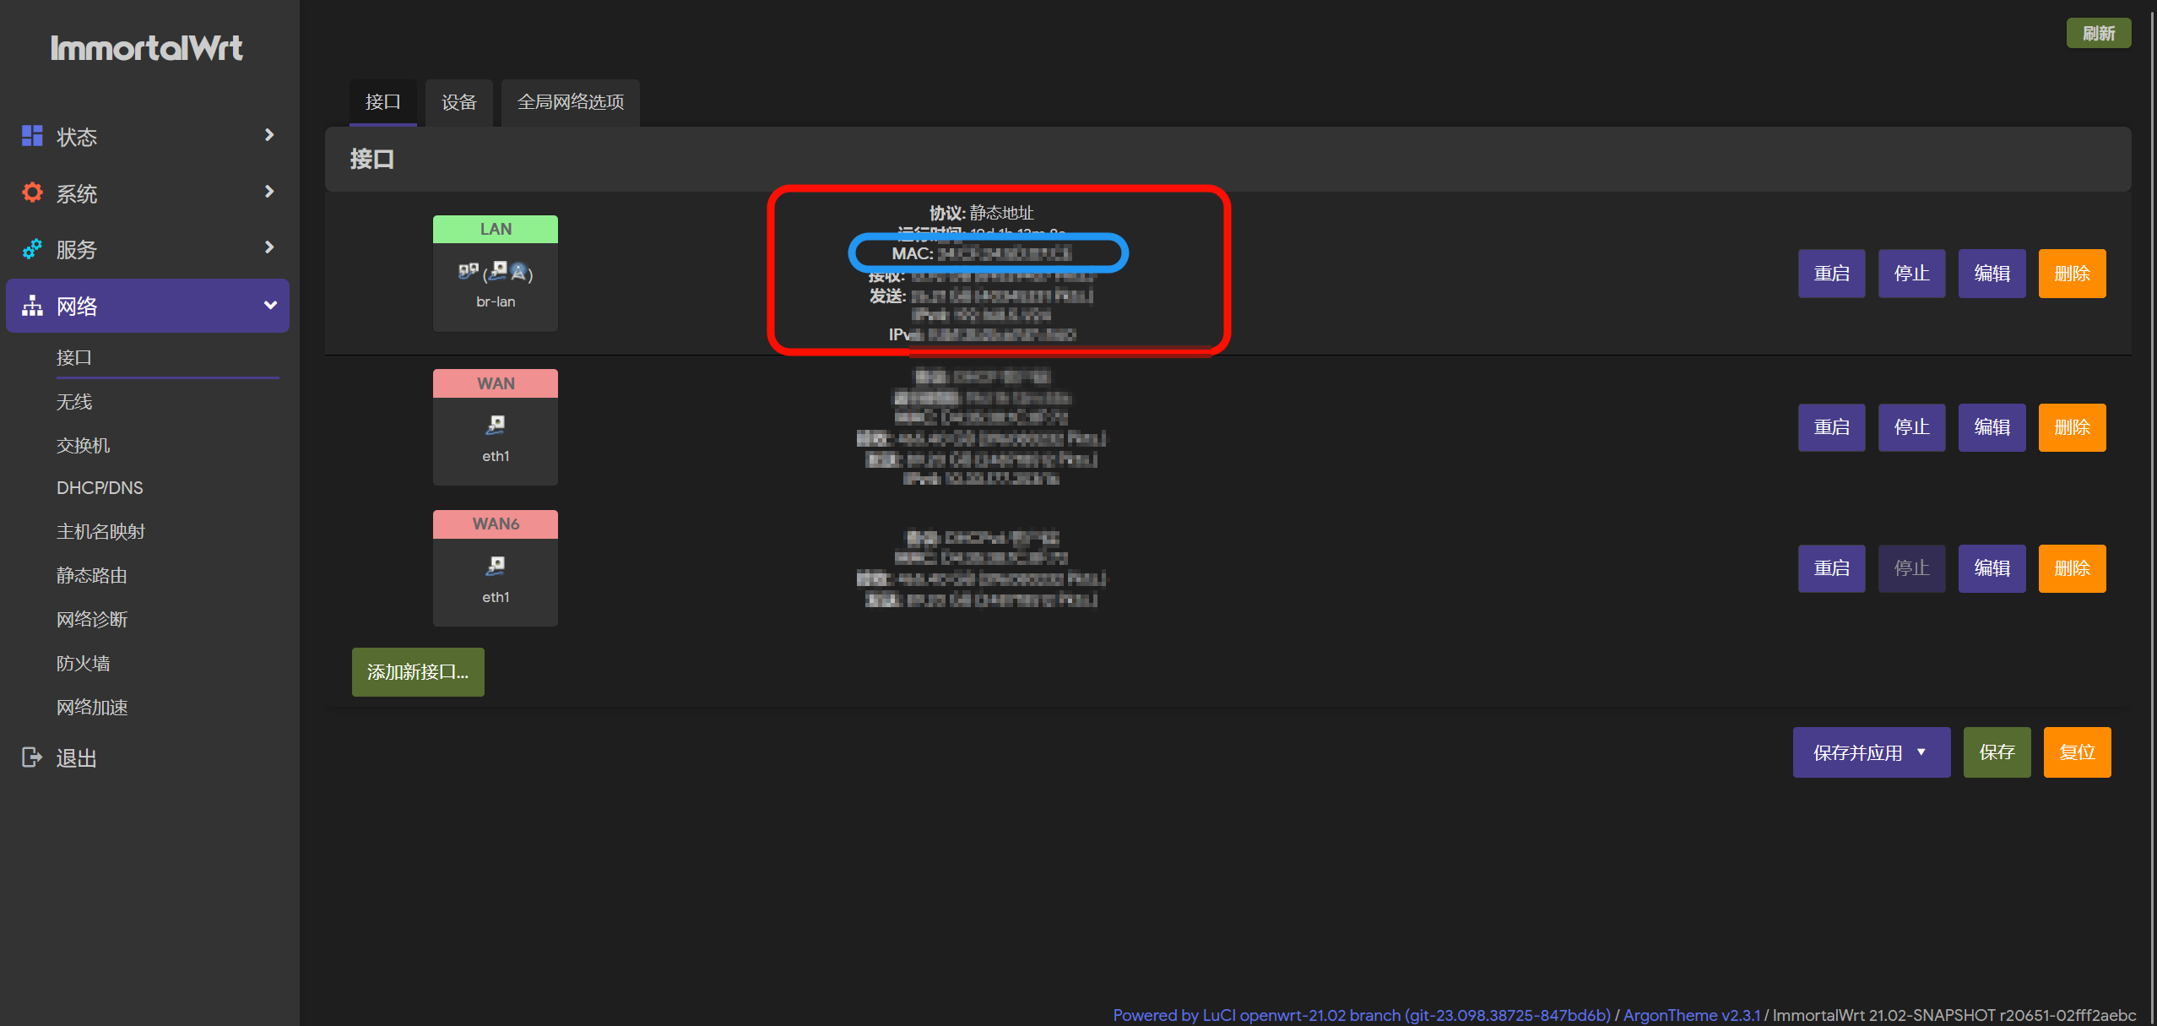Click 删除 for the WAN6 interface
The image size is (2157, 1026).
2072,568
